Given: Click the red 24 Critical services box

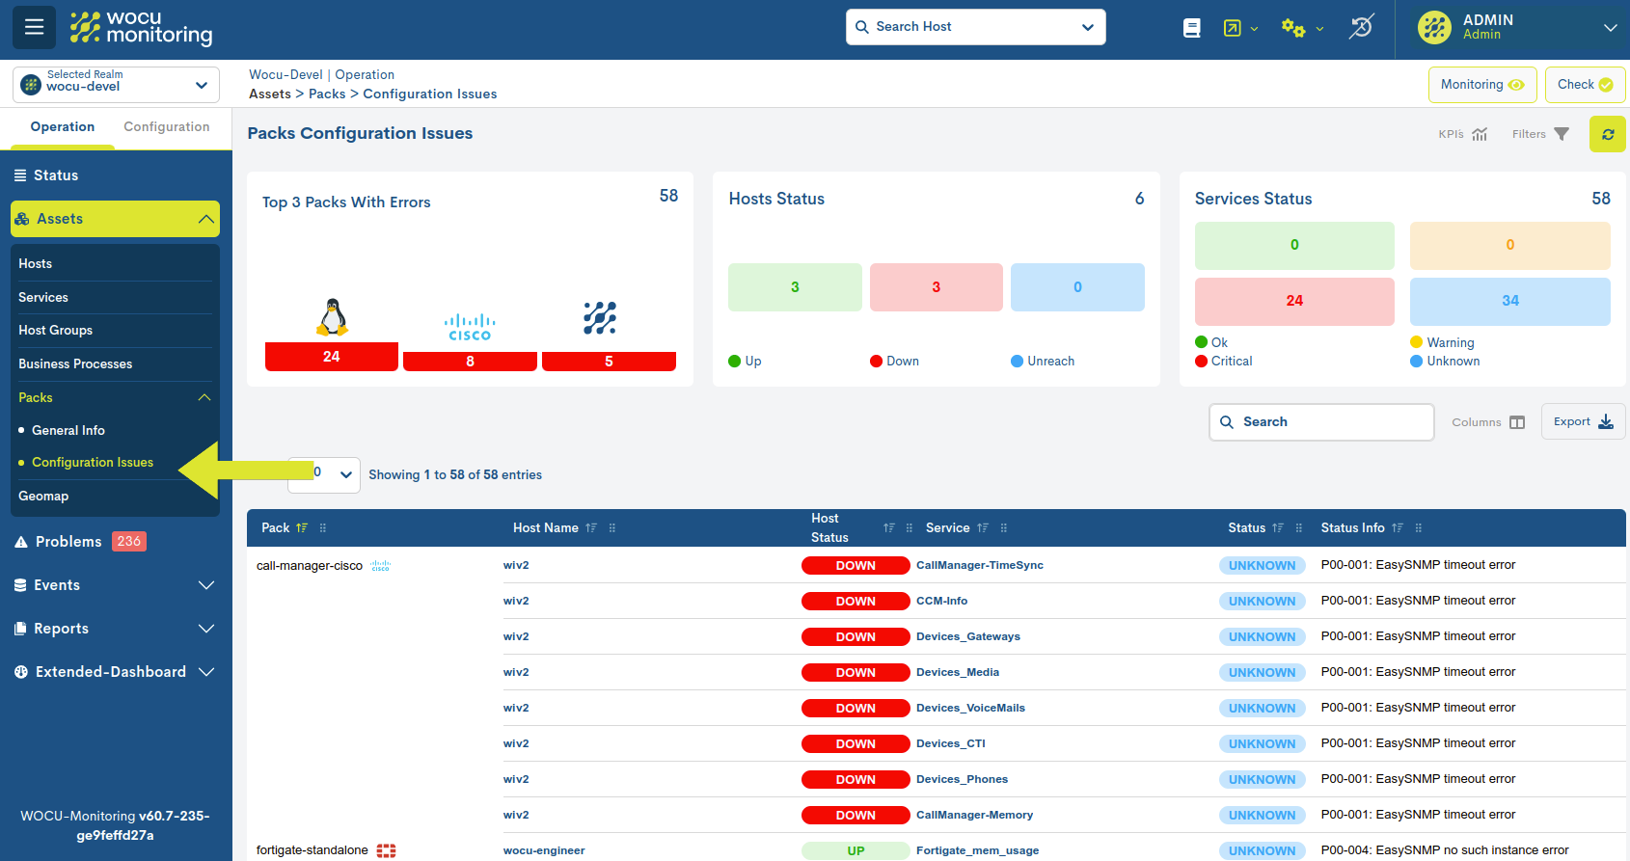Looking at the screenshot, I should pos(1294,302).
